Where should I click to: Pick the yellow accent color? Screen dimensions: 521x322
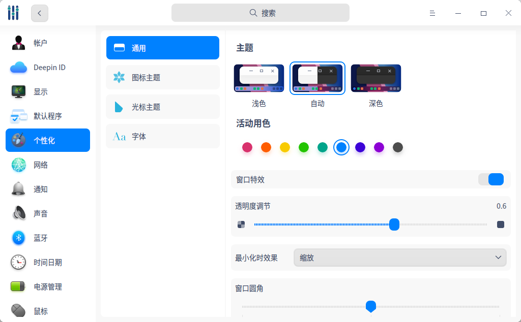(285, 147)
